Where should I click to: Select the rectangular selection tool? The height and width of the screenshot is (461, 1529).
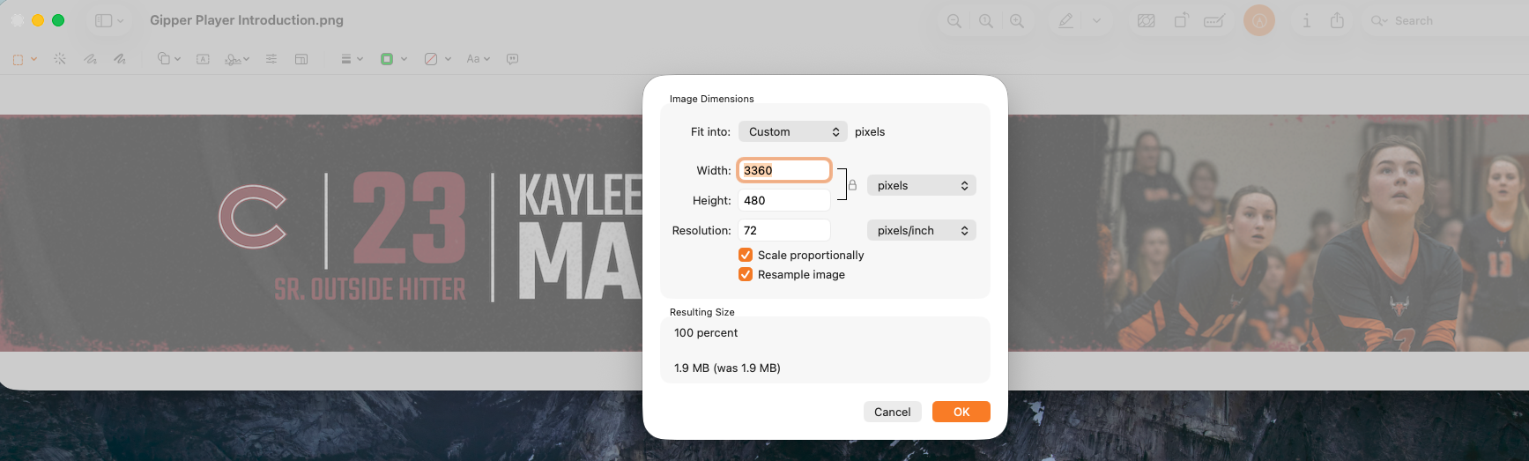[18, 59]
